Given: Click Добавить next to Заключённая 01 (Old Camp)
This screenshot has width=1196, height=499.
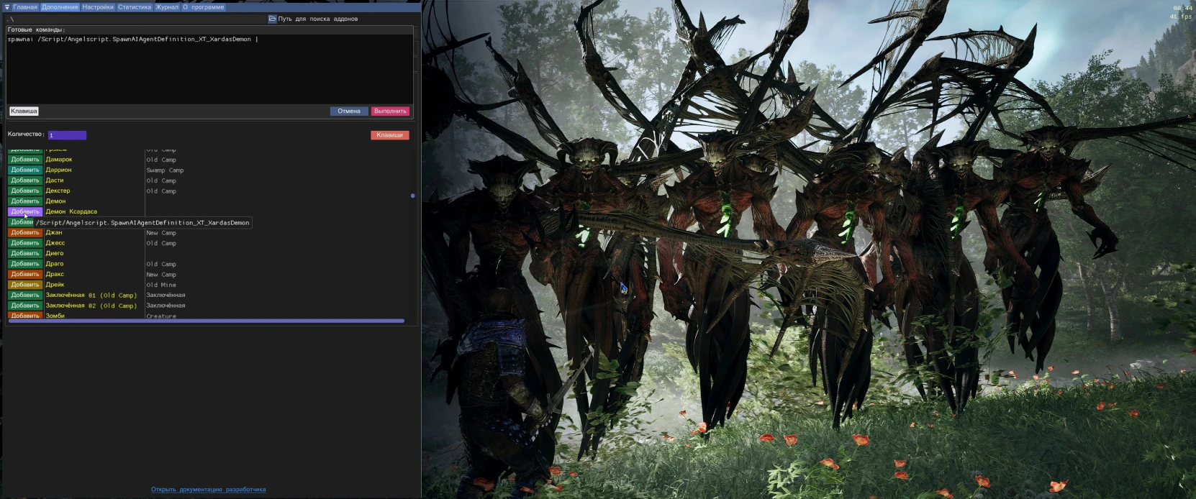Looking at the screenshot, I should 25,295.
